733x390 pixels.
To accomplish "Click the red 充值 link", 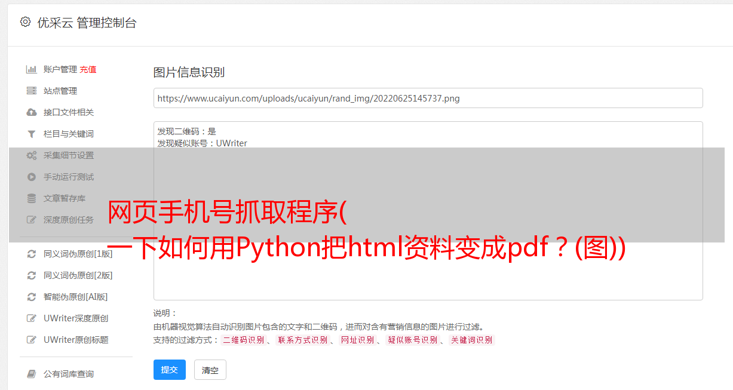I will (x=88, y=69).
